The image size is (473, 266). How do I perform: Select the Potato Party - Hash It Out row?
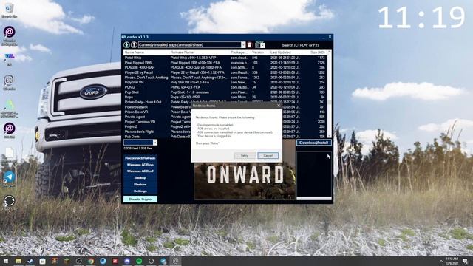tap(225, 102)
